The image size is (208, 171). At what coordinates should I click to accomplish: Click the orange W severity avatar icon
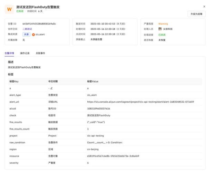coord(9,9)
